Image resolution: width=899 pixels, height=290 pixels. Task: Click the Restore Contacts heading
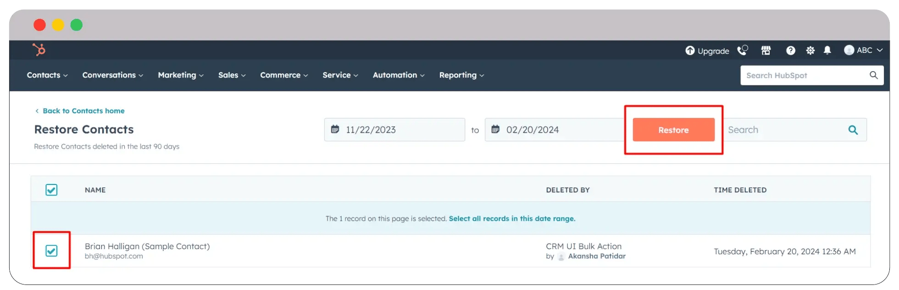click(84, 129)
